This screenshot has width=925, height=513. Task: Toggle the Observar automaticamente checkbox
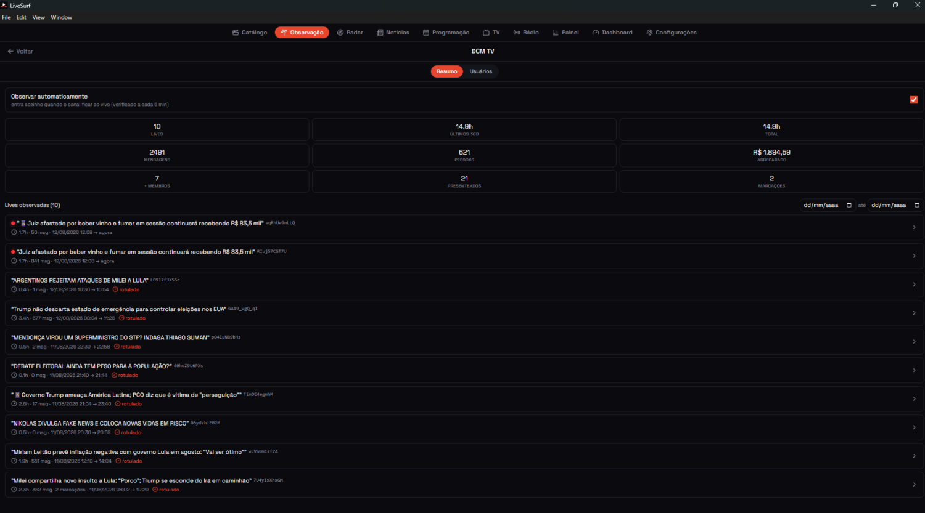tap(914, 100)
